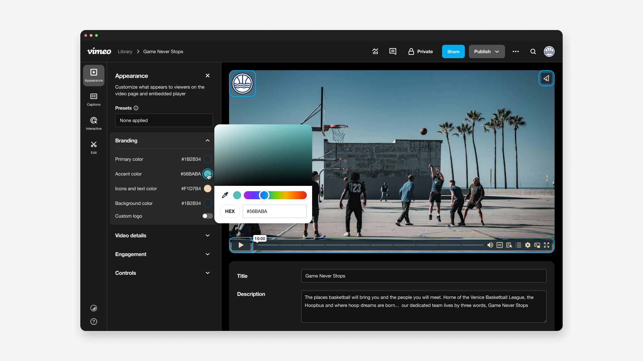643x361 pixels.
Task: Open the Interactive sidebar tool
Action: coord(94,124)
